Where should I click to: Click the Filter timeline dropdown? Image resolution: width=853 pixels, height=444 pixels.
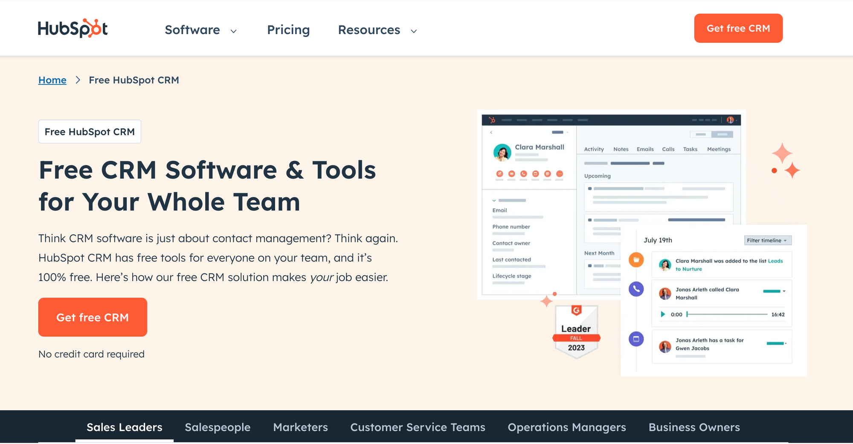pyautogui.click(x=768, y=241)
